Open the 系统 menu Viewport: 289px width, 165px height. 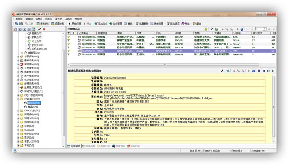pos(19,19)
